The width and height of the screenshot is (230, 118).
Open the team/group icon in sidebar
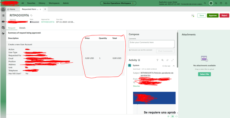(3, 22)
